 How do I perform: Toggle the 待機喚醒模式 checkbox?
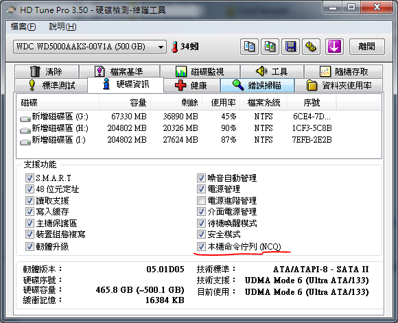201,223
